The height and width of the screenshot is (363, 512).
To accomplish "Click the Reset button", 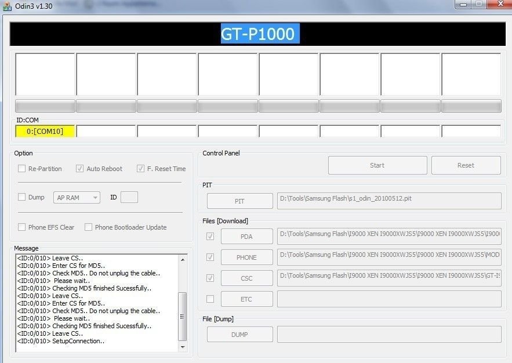I will point(466,165).
